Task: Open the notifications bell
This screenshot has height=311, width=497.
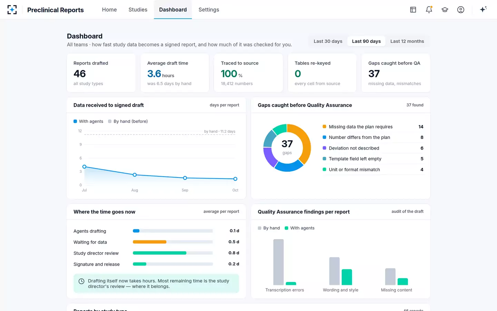Action: (x=429, y=10)
